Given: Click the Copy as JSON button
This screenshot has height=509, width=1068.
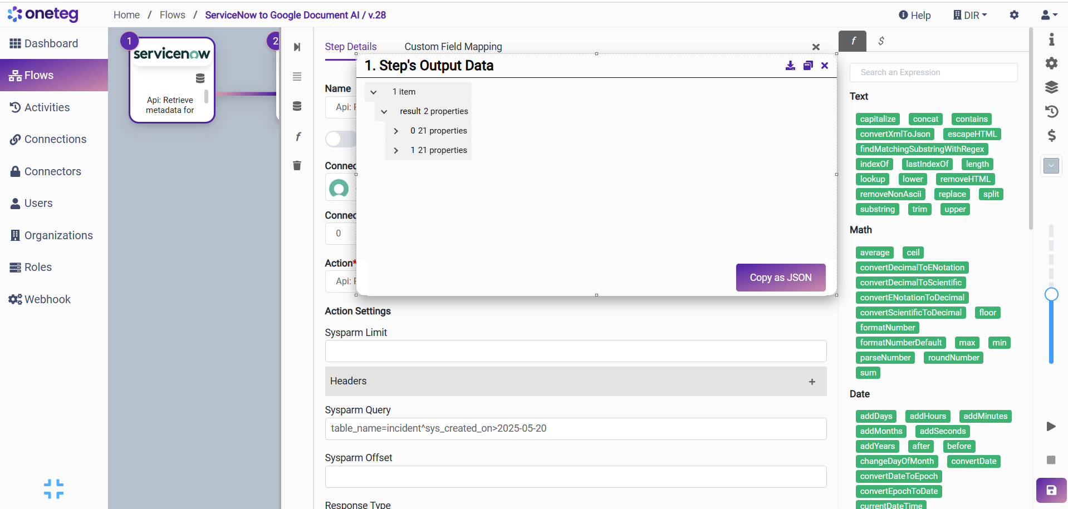Looking at the screenshot, I should (x=780, y=278).
